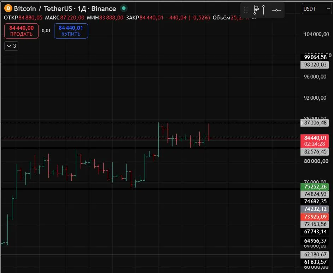Open the three-dots more menu after Объём
Screen dimensions: 333x273
254,18
